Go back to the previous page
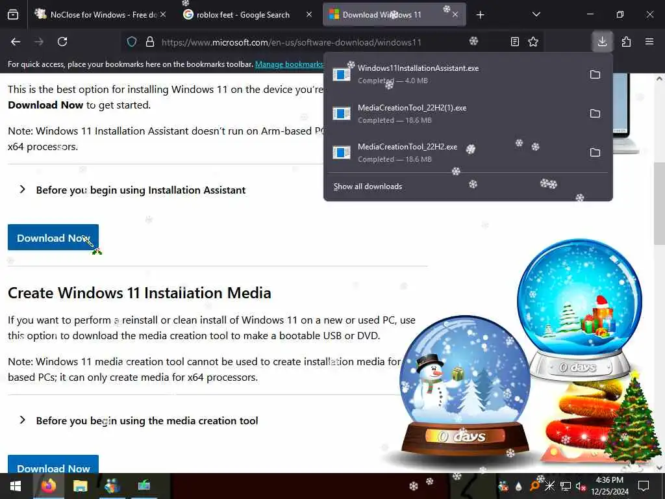The image size is (665, 499). click(x=16, y=42)
